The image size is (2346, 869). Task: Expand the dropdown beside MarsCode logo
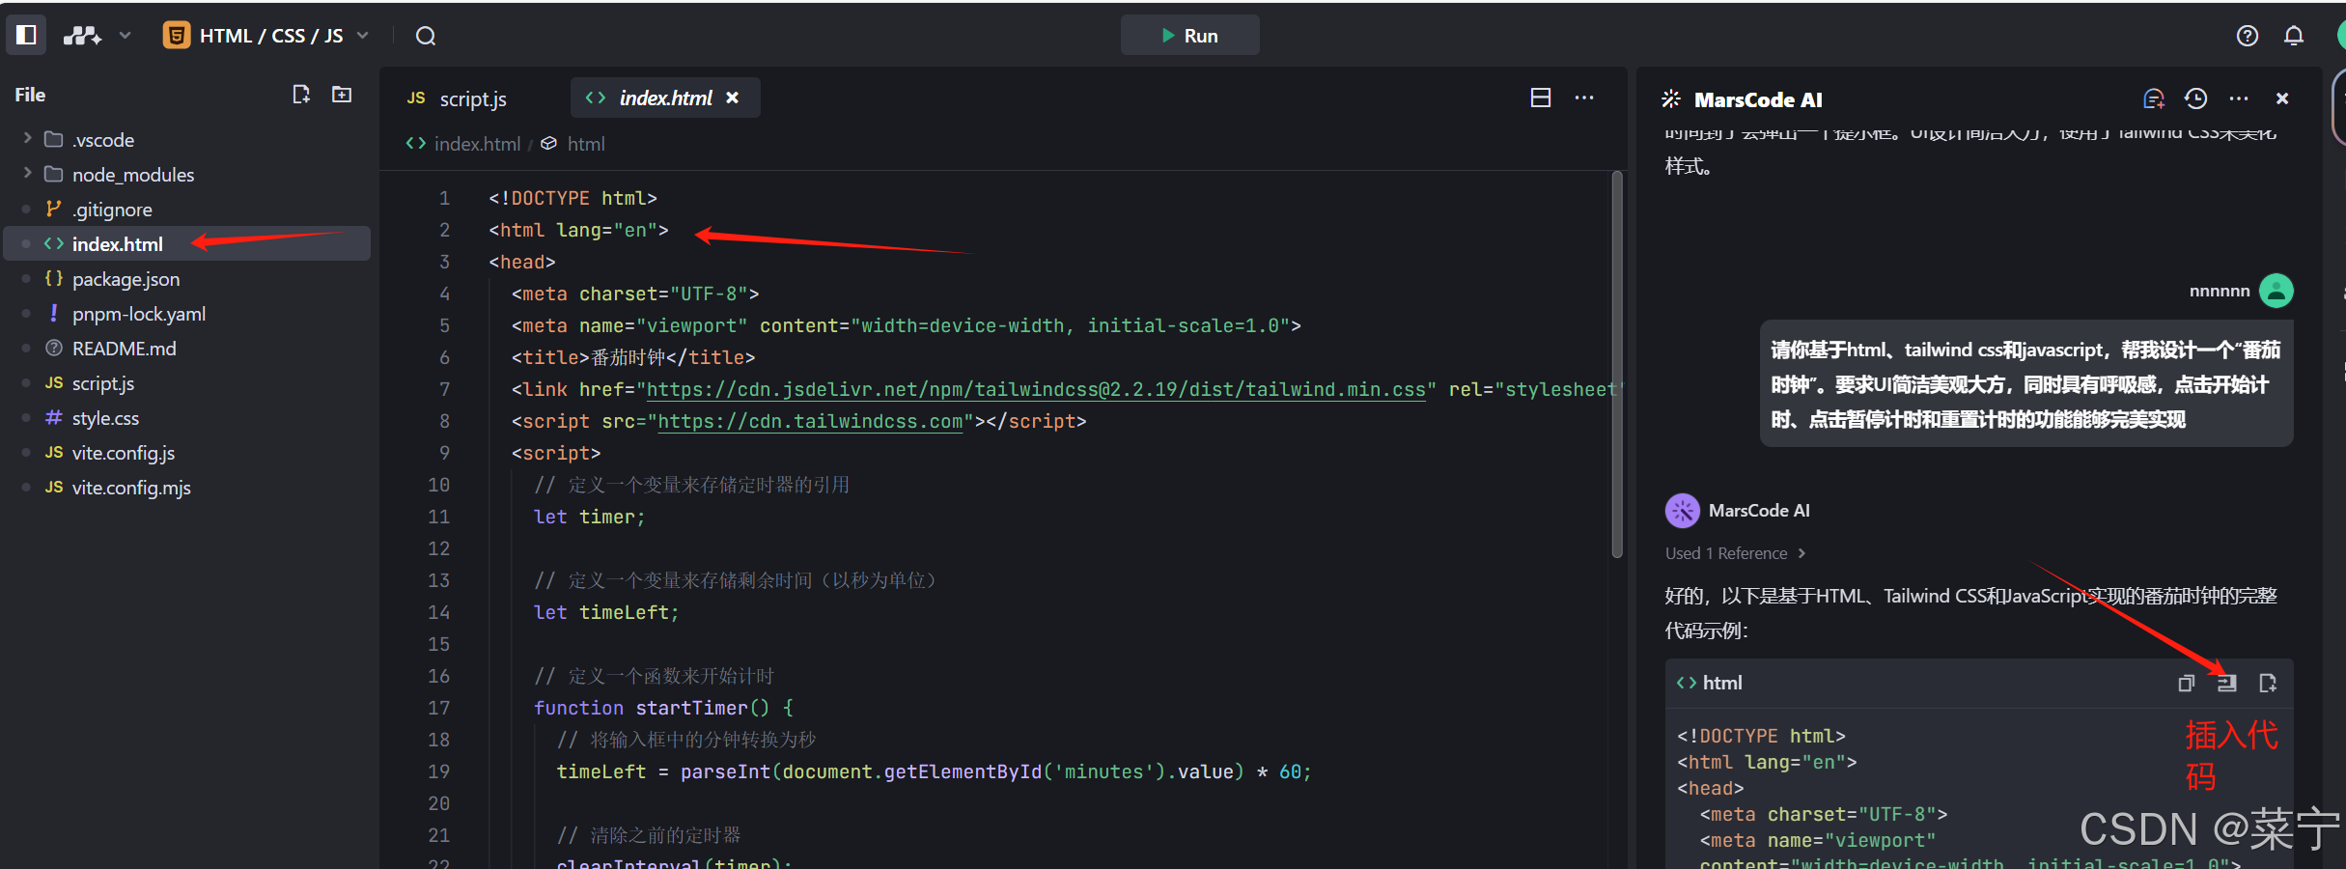tap(125, 36)
